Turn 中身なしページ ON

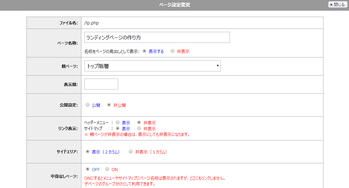(x=107, y=169)
